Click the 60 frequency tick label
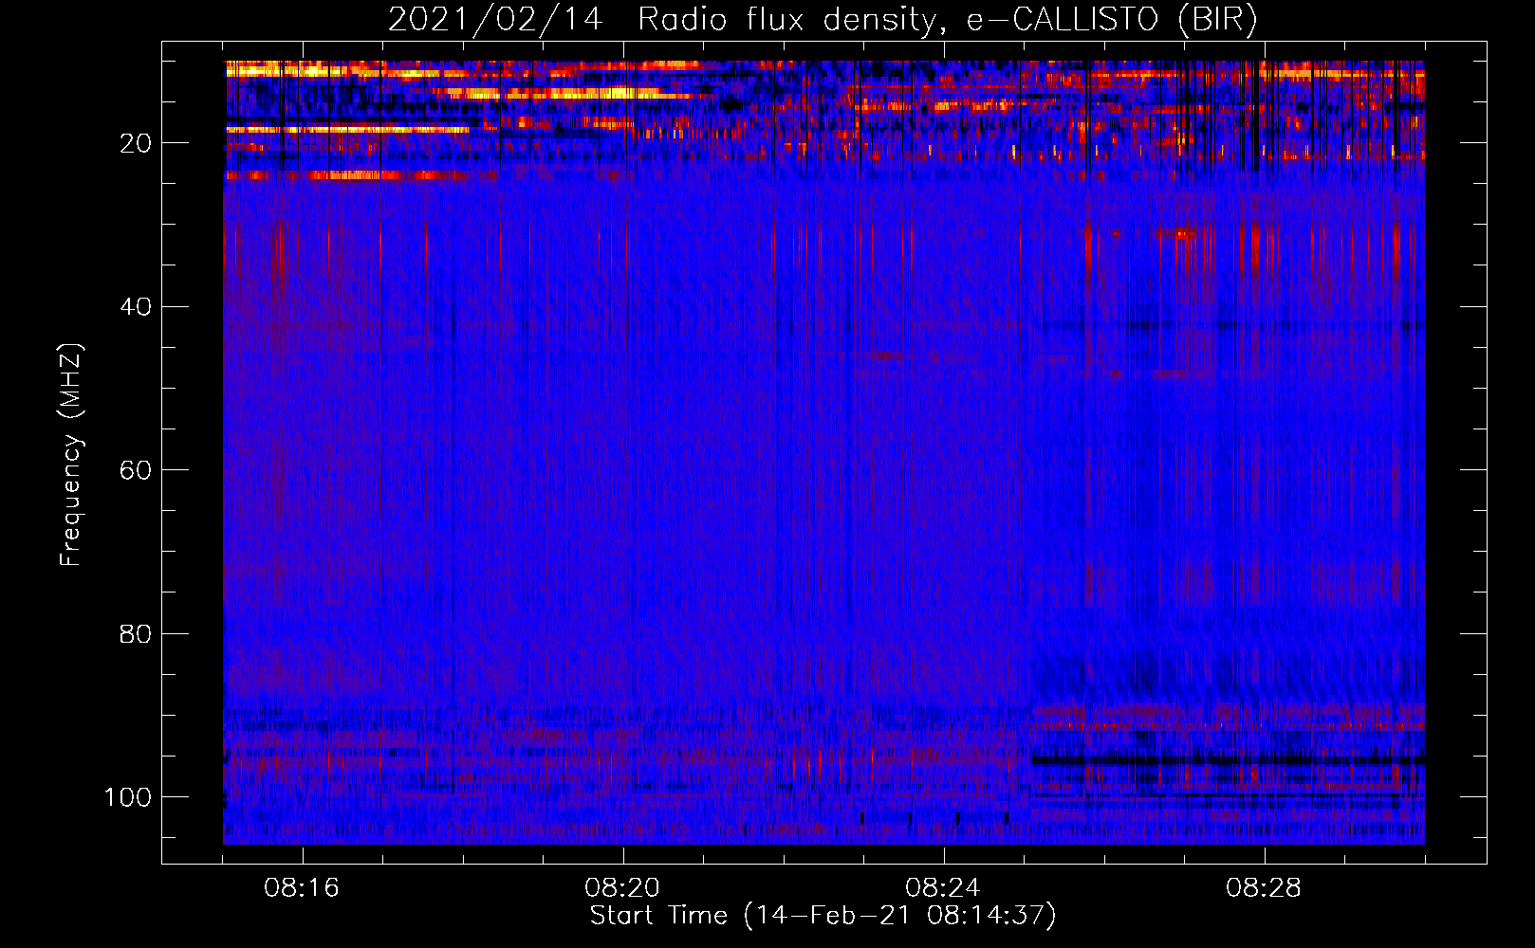Screen dimensions: 1535x948 pos(136,470)
